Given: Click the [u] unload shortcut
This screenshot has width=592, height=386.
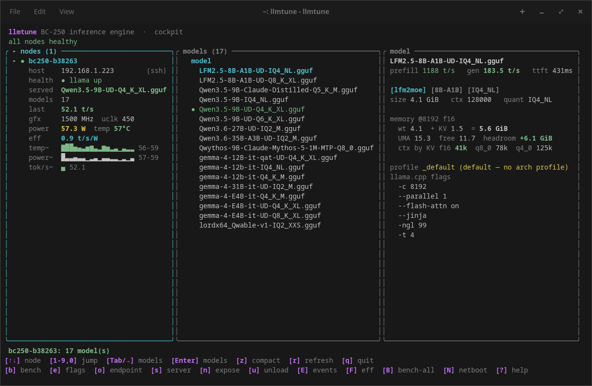Looking at the screenshot, I should tap(268, 370).
